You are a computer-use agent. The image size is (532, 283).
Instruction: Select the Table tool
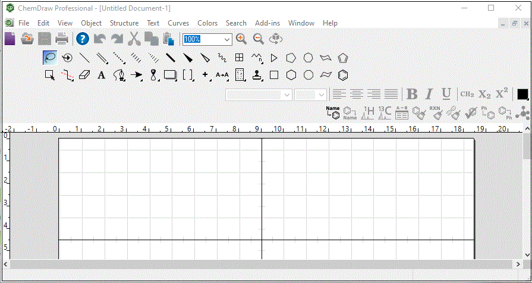click(x=239, y=58)
